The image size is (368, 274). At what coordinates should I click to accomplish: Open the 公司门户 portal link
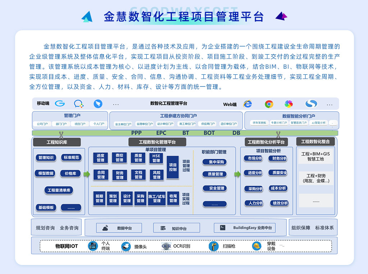42,124
